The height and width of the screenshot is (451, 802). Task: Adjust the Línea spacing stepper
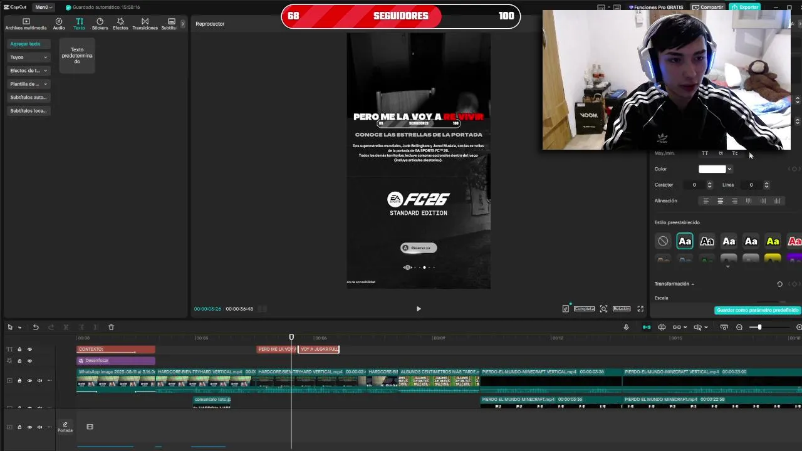[766, 185]
